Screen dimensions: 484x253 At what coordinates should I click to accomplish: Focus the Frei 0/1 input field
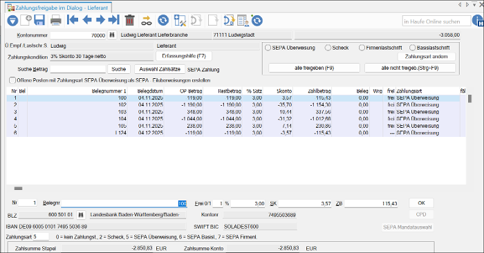click(218, 204)
